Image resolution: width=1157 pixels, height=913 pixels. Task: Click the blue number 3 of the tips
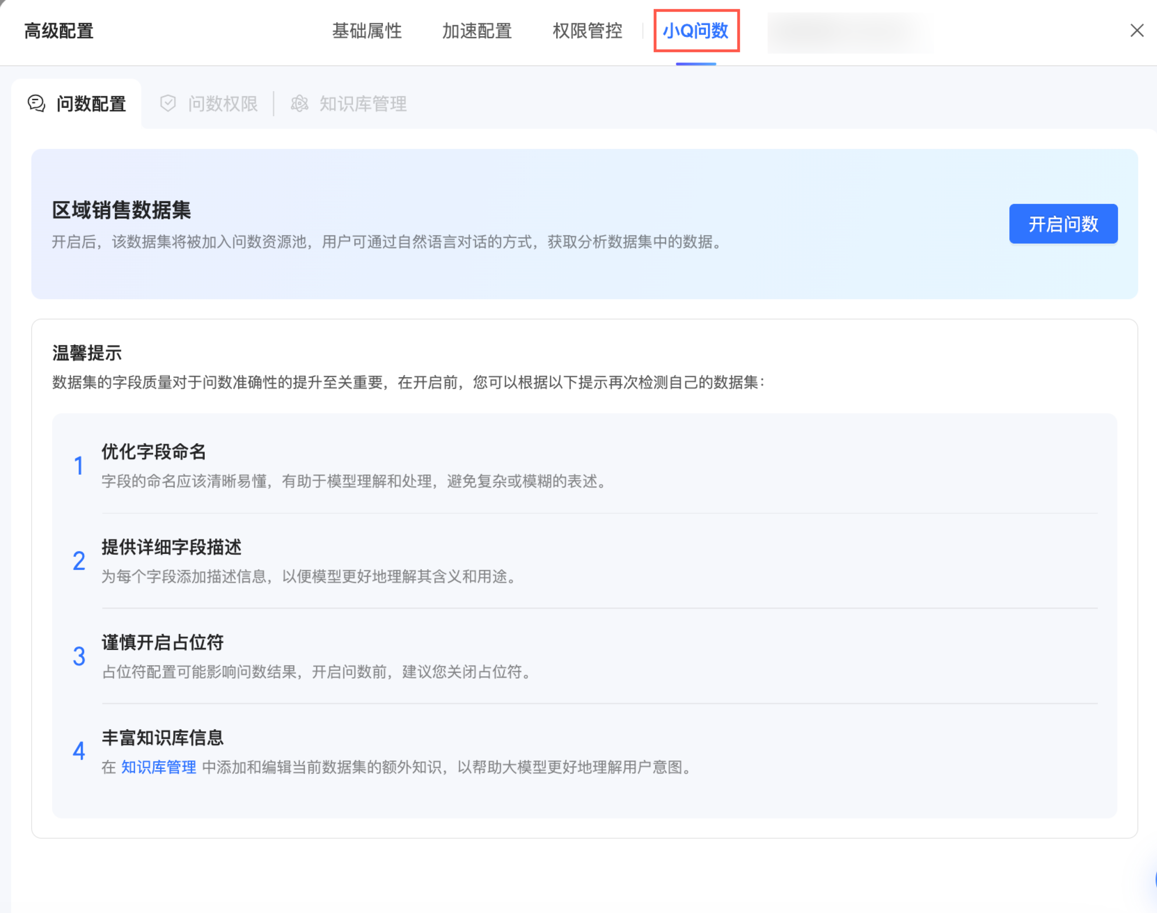[79, 657]
